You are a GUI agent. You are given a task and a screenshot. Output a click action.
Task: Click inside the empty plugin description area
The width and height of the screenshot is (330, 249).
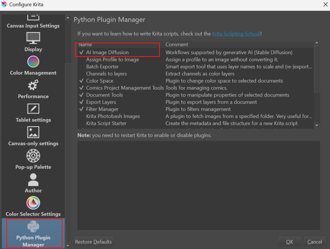[x=199, y=185]
